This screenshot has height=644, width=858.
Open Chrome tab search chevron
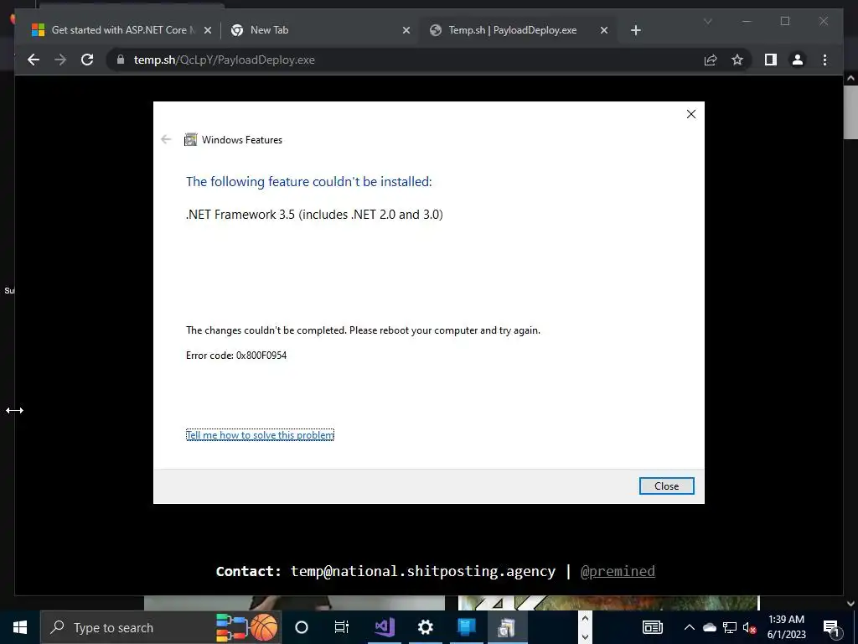(707, 21)
